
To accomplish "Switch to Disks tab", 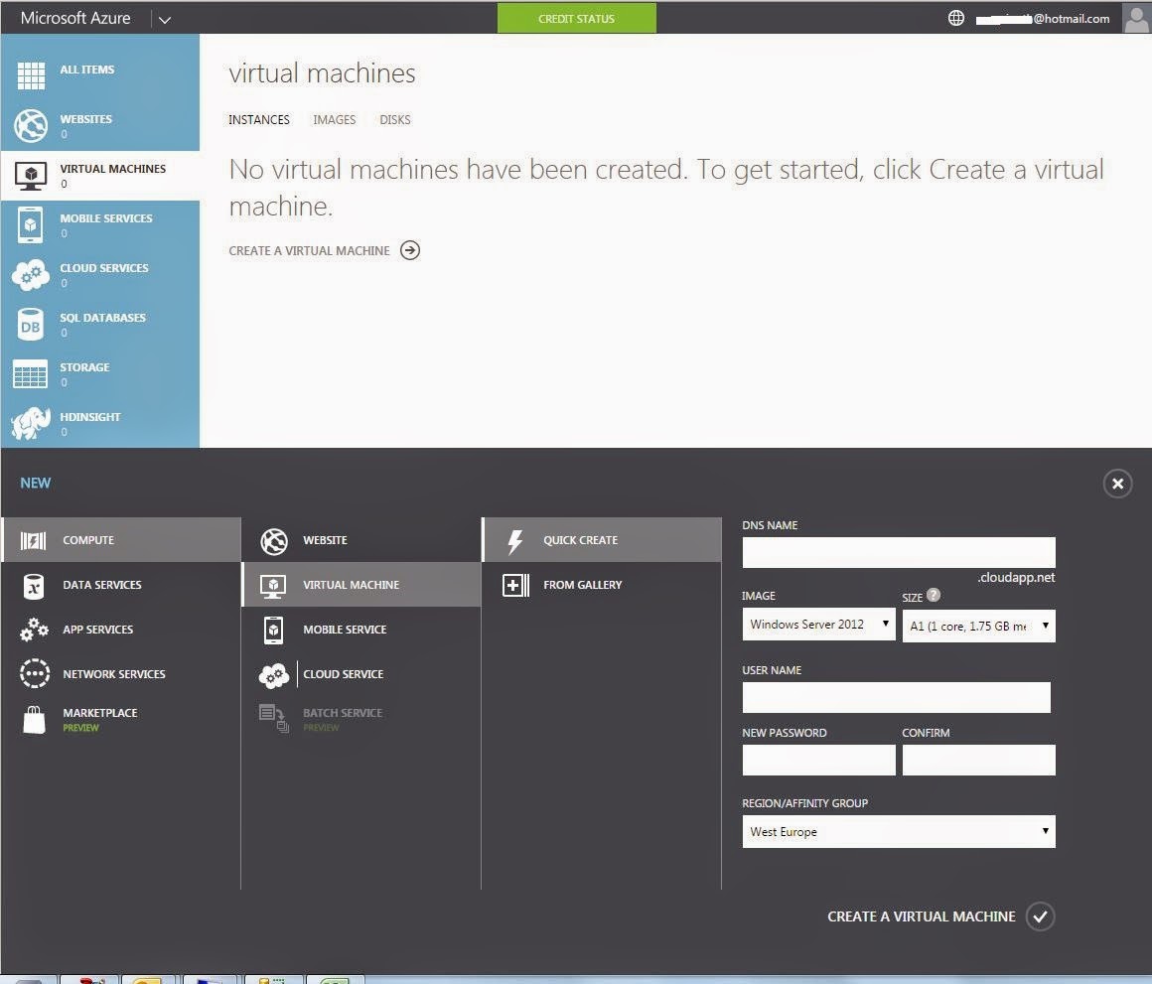I will pyautogui.click(x=395, y=120).
